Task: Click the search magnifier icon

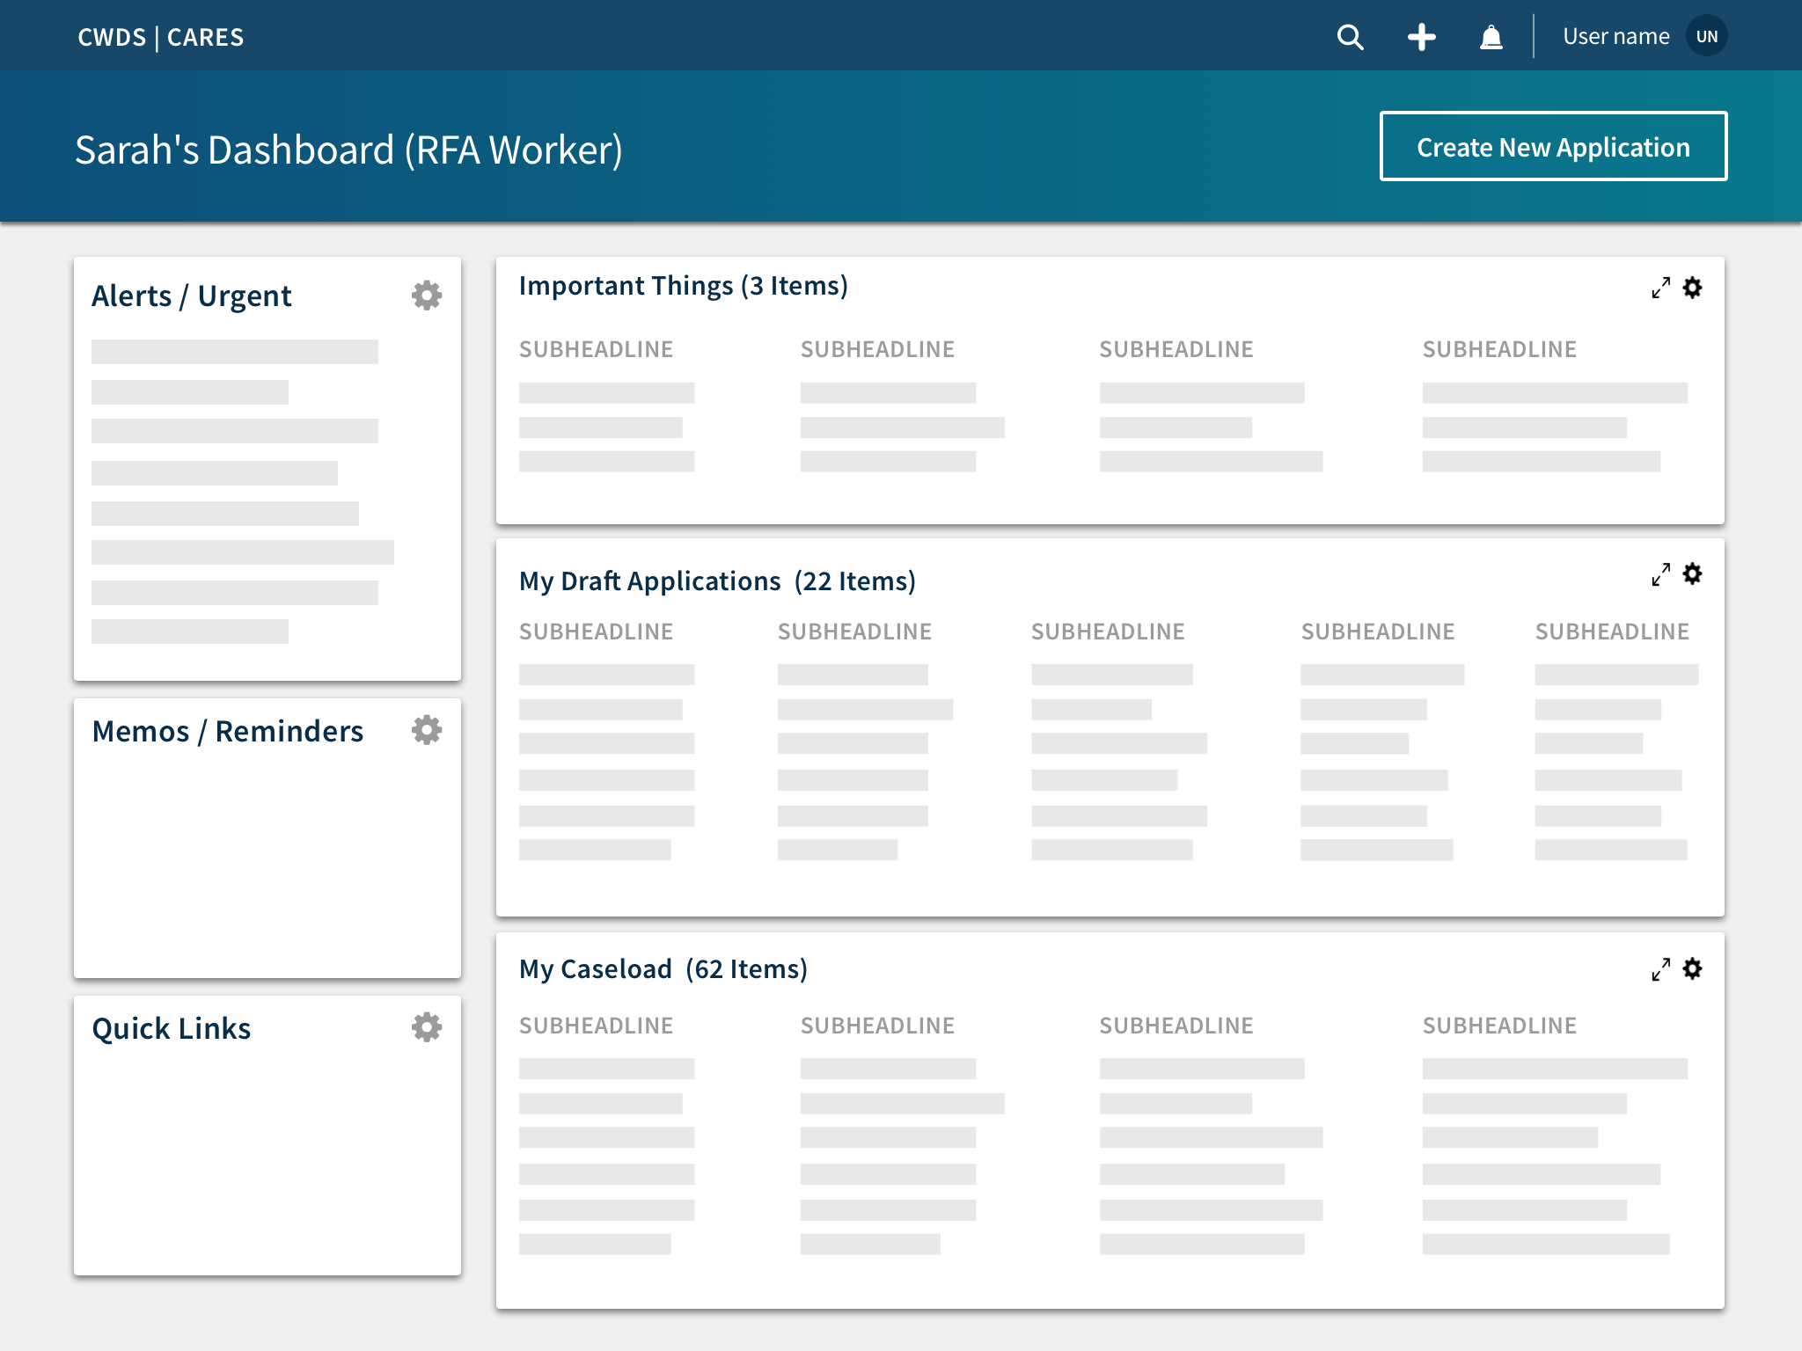Action: (1350, 37)
